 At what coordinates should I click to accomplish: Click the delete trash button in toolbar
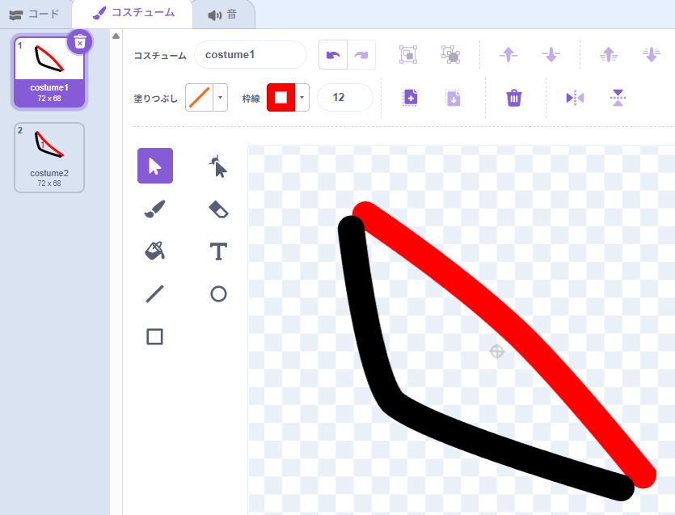point(514,98)
